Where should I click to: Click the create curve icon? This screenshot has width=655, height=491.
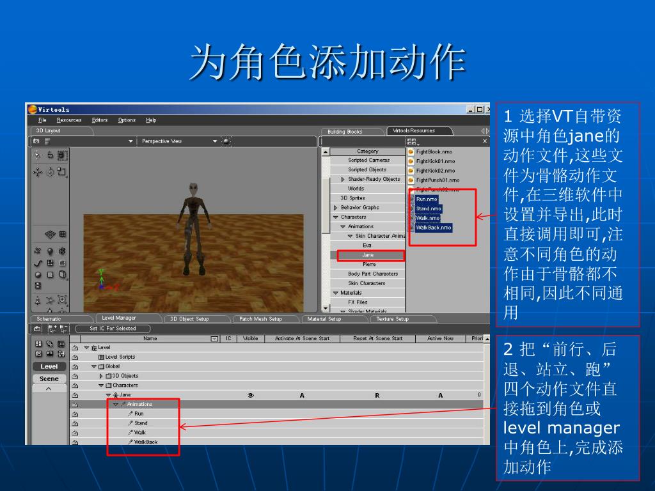(x=38, y=263)
